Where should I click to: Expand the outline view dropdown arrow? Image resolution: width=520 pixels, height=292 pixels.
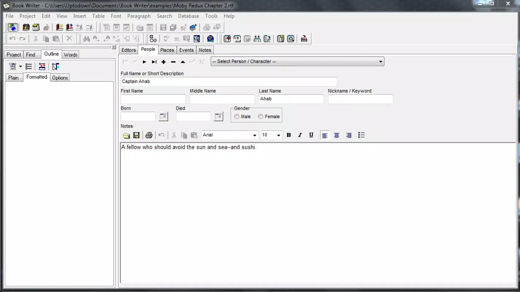click(20, 66)
